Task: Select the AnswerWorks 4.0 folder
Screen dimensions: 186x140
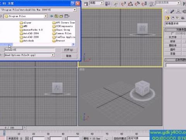Action: [31, 30]
